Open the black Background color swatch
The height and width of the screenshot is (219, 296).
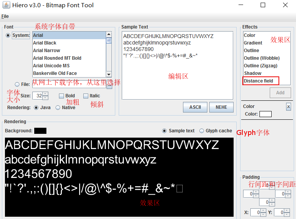40,131
